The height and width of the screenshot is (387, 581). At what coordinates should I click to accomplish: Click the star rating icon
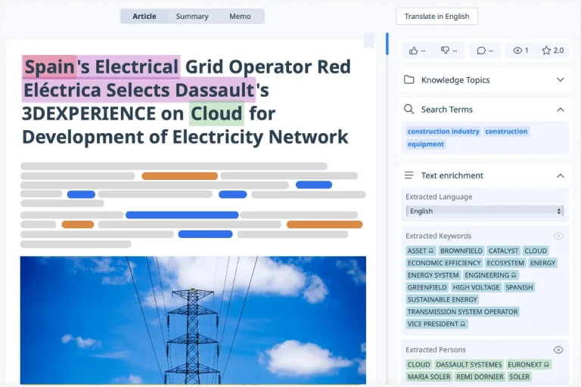546,51
